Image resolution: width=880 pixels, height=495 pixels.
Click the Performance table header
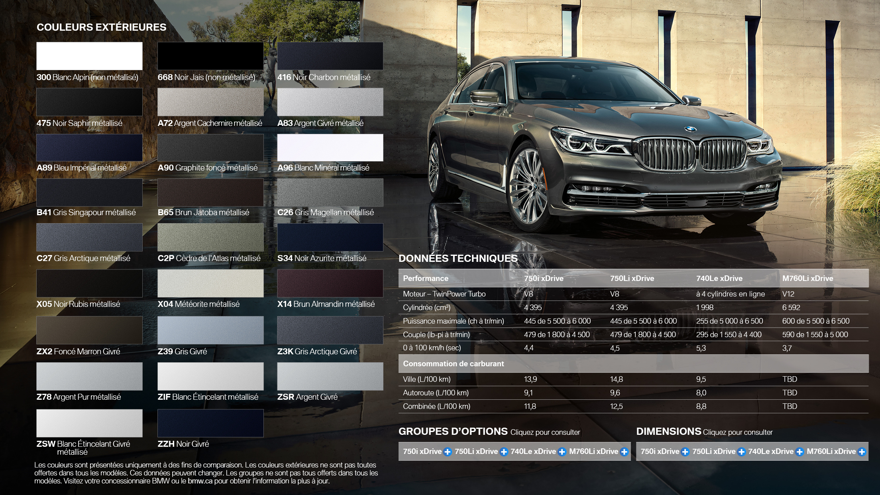pyautogui.click(x=425, y=278)
